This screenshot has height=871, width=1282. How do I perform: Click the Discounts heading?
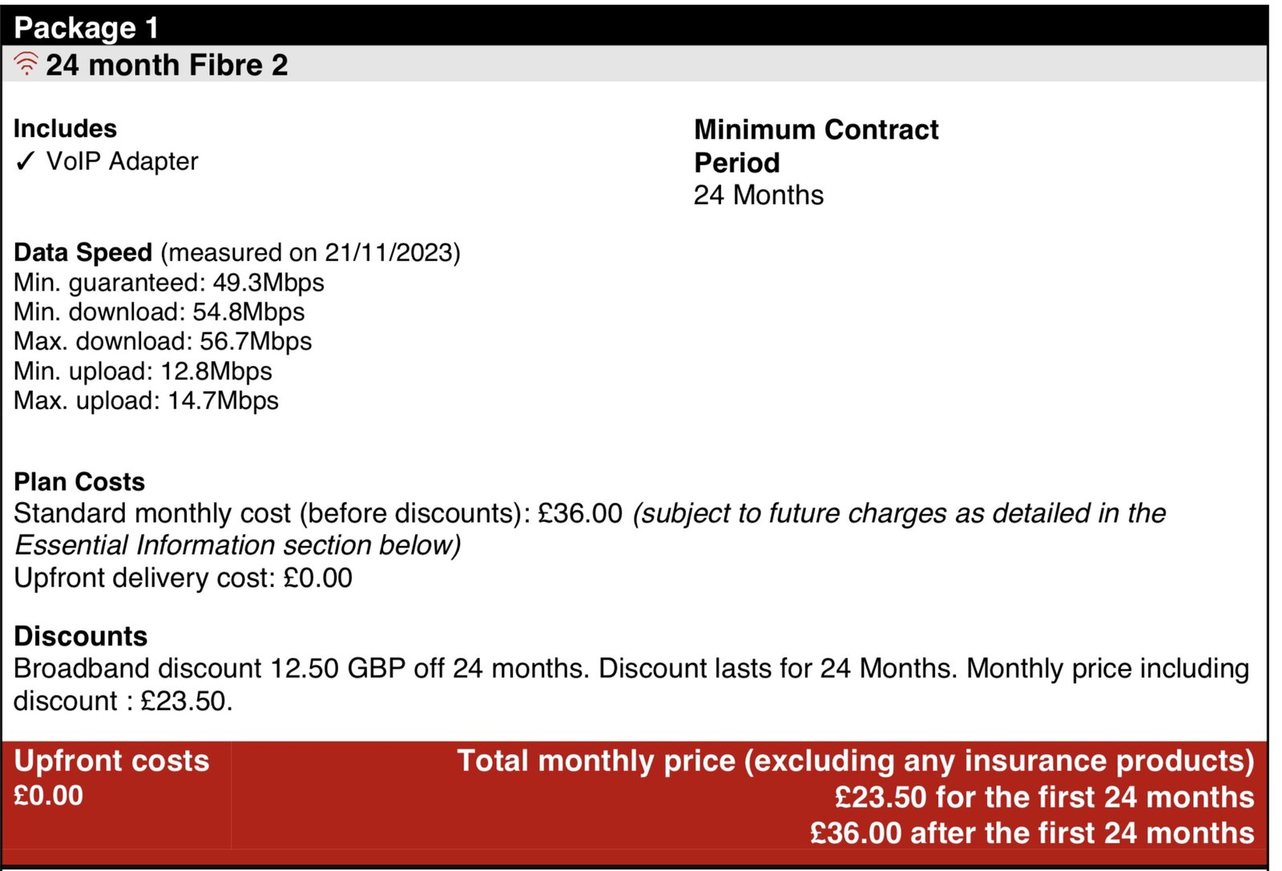[x=81, y=636]
